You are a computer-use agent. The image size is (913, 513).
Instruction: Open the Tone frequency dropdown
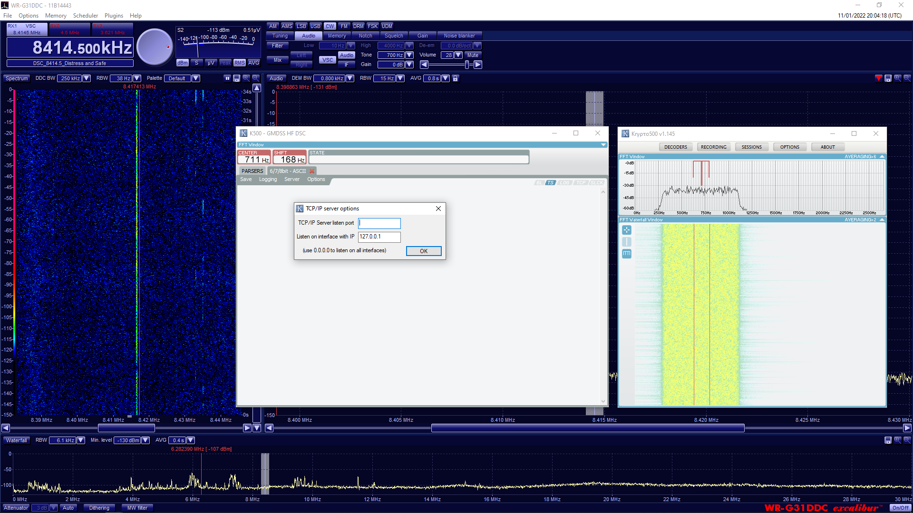(x=409, y=55)
